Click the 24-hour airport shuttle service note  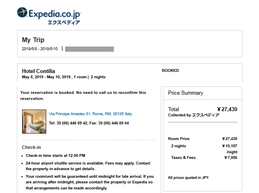tap(88, 166)
